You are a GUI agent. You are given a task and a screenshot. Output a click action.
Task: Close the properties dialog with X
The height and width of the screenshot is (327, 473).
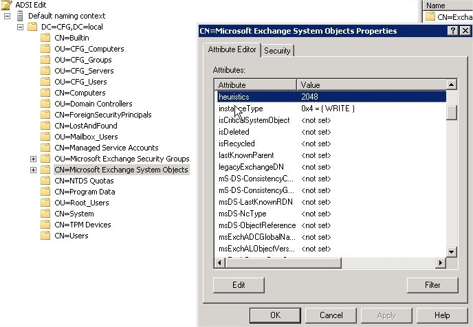click(x=465, y=31)
